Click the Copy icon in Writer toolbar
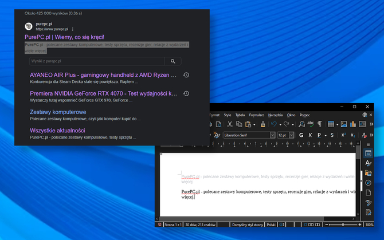Image resolution: width=384 pixels, height=240 pixels. click(239, 124)
